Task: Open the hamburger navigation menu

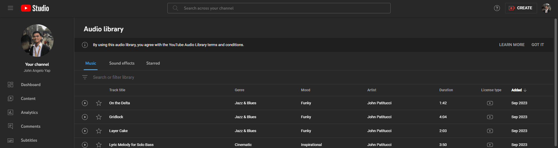Action: click(10, 8)
